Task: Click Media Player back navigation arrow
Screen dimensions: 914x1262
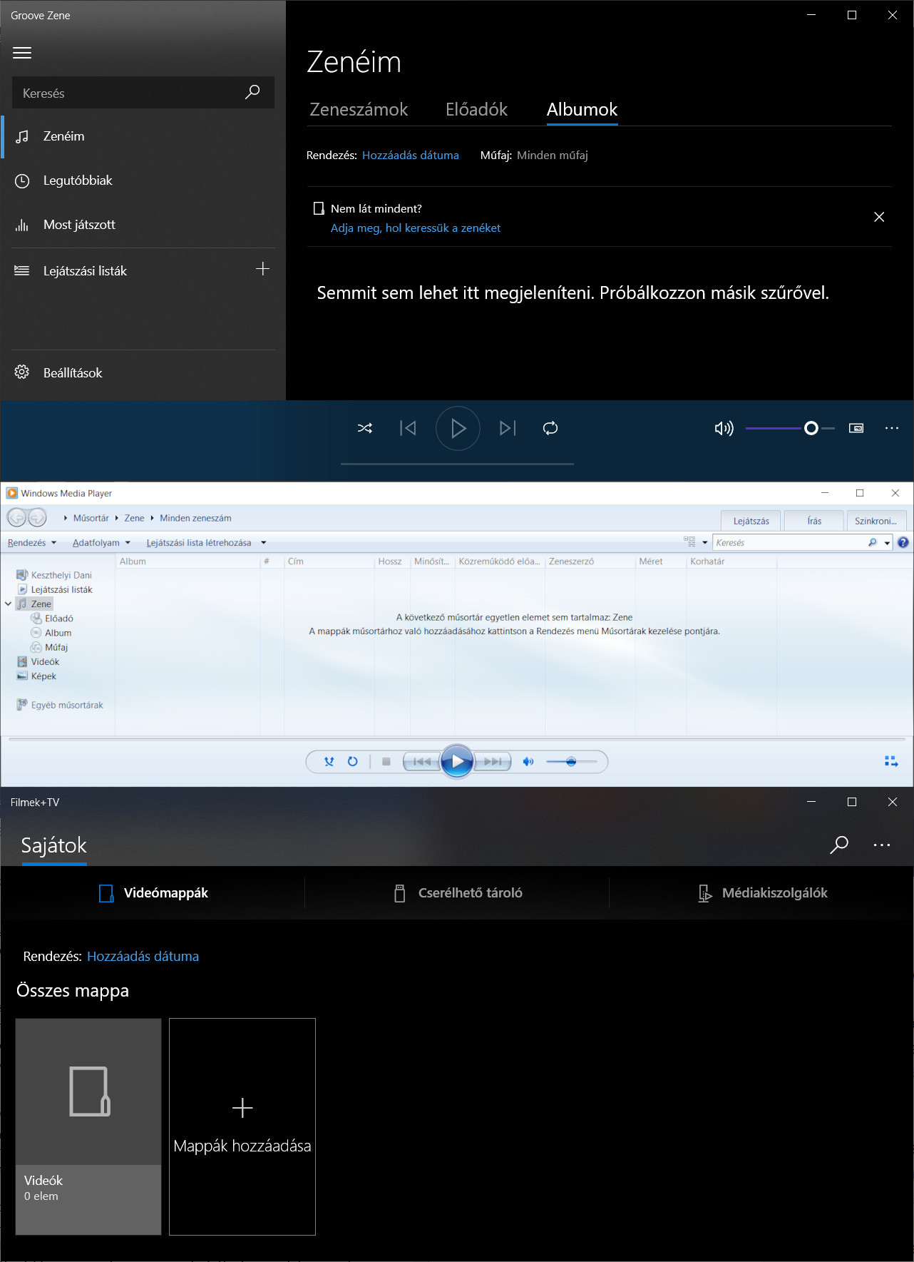Action: point(16,517)
